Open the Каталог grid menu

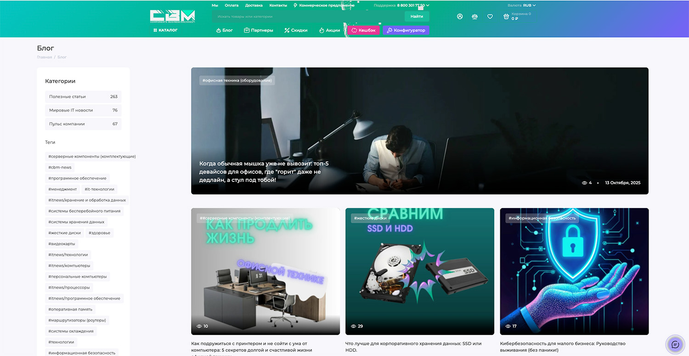coord(165,30)
